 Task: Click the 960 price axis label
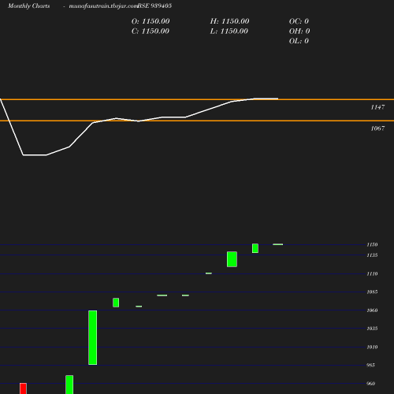[370, 384]
